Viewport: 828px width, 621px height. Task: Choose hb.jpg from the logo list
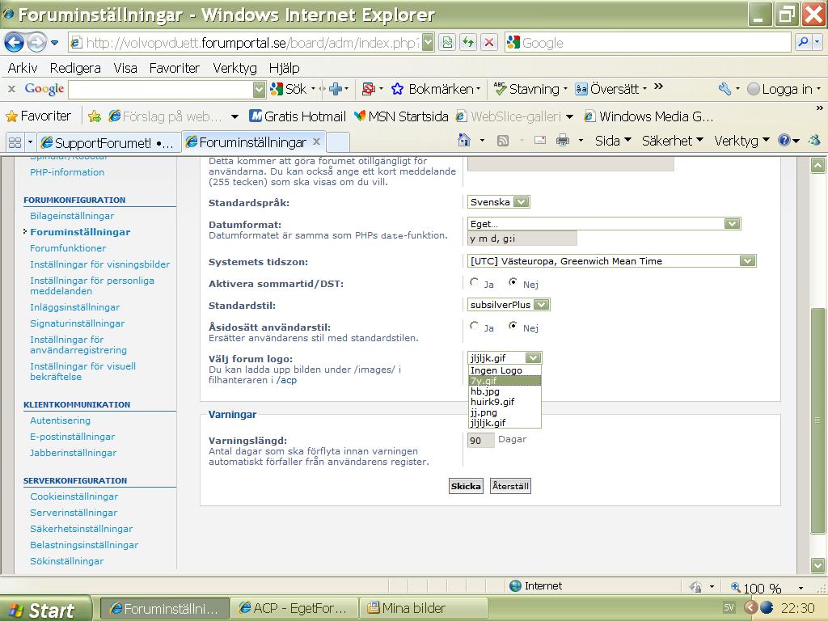point(485,391)
